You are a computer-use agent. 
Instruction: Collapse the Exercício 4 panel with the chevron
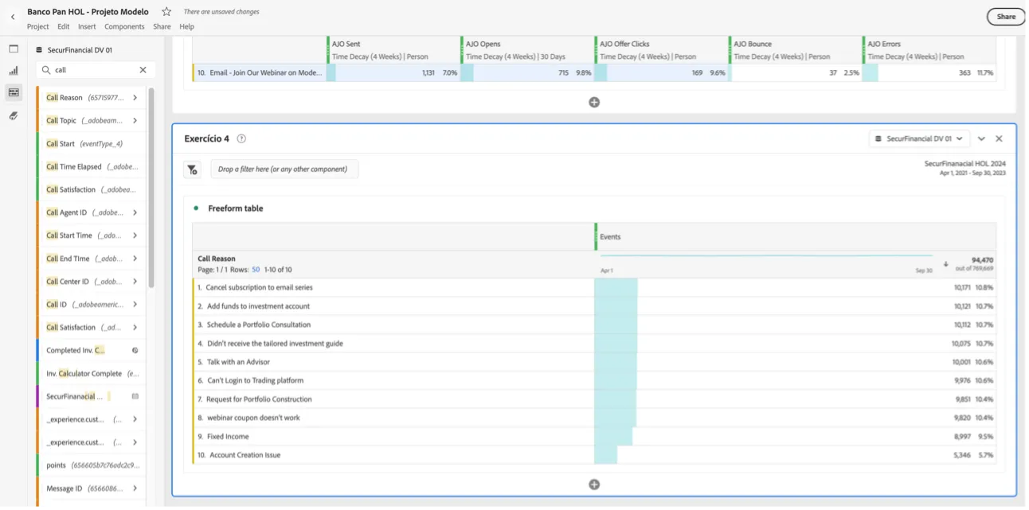point(981,138)
